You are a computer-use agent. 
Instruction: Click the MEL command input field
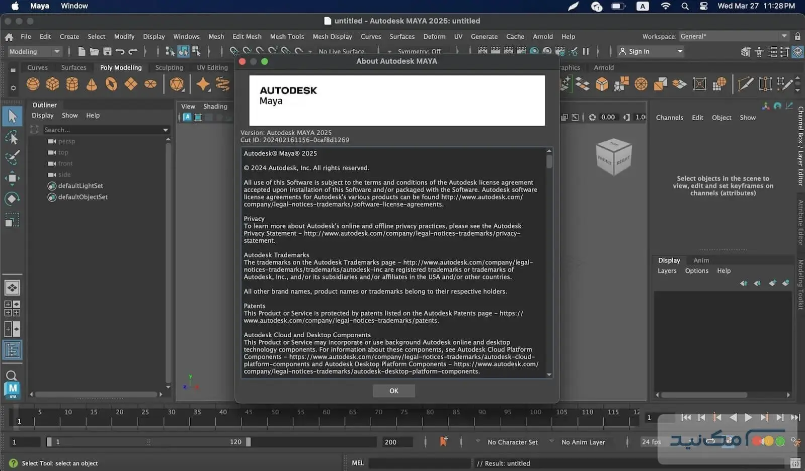(x=419, y=463)
